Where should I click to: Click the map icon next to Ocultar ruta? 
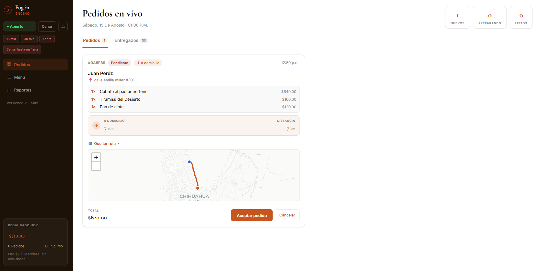[x=91, y=144]
